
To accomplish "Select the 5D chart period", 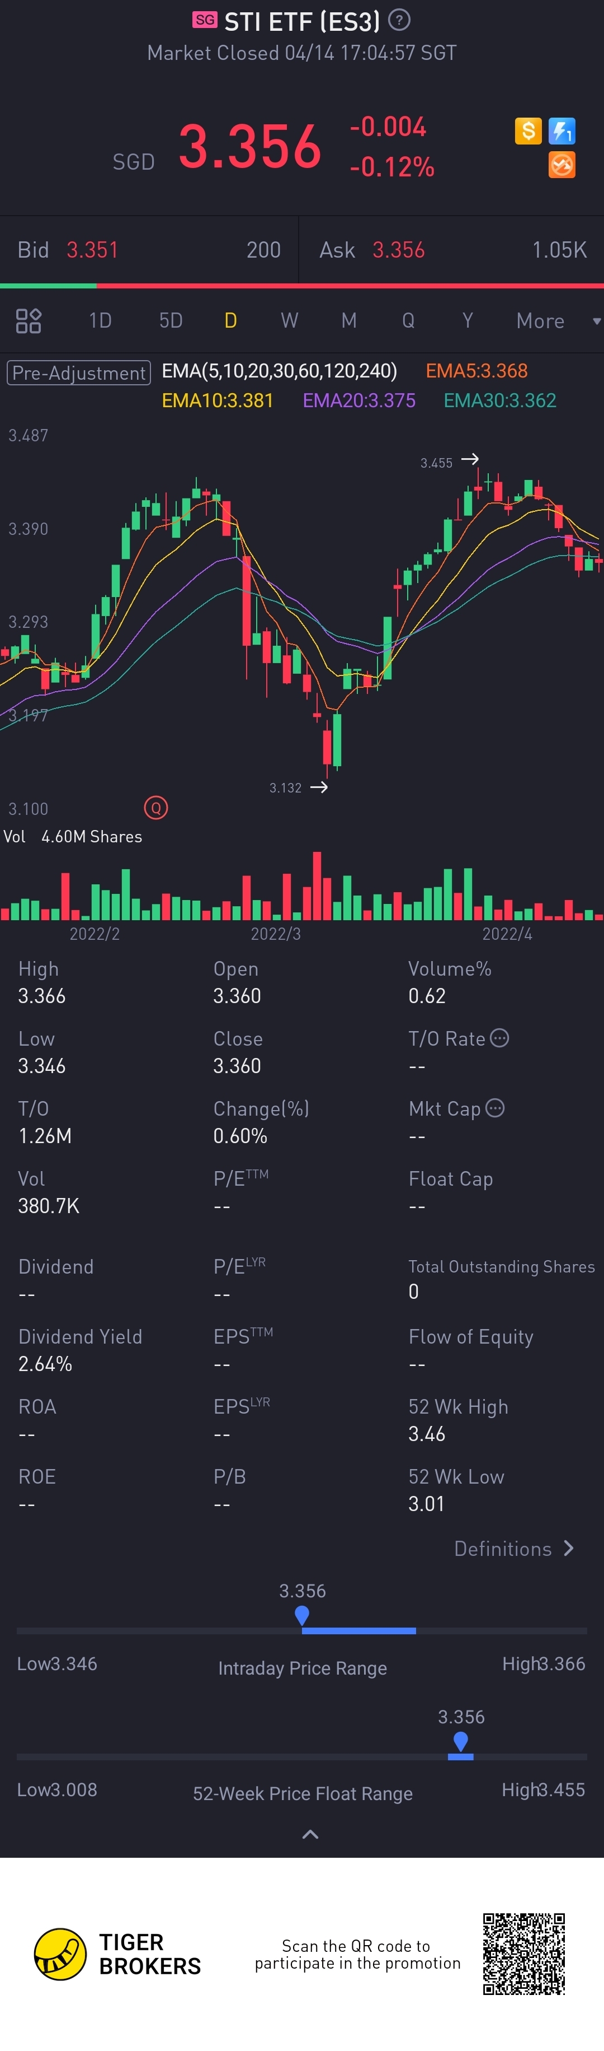I will point(171,321).
